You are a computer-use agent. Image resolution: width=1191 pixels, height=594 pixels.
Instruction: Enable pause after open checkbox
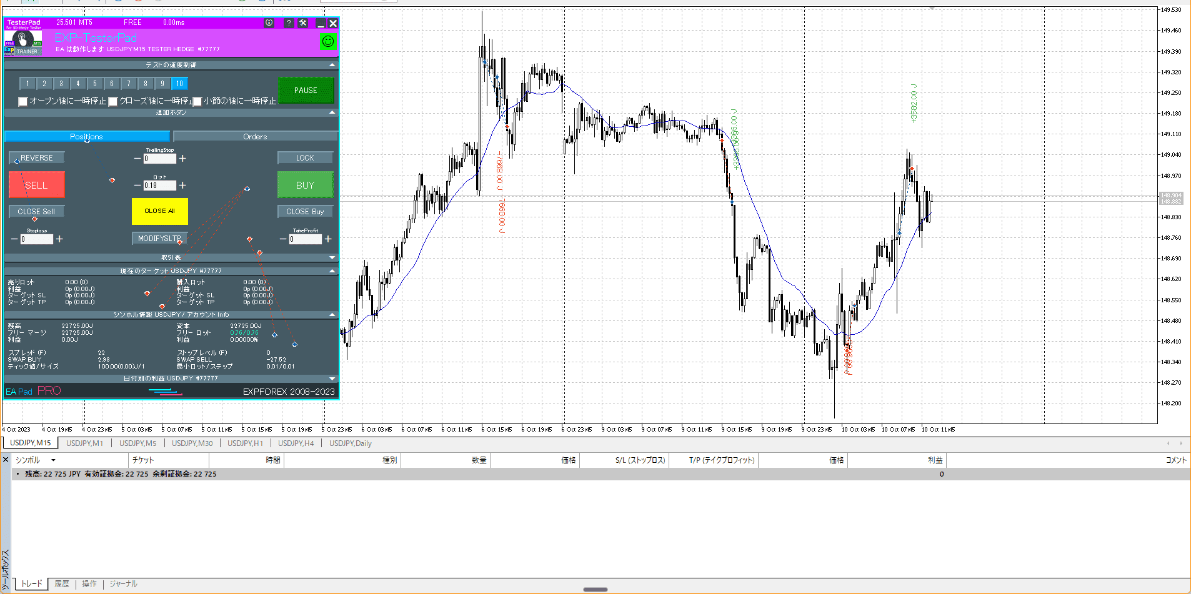[x=23, y=101]
